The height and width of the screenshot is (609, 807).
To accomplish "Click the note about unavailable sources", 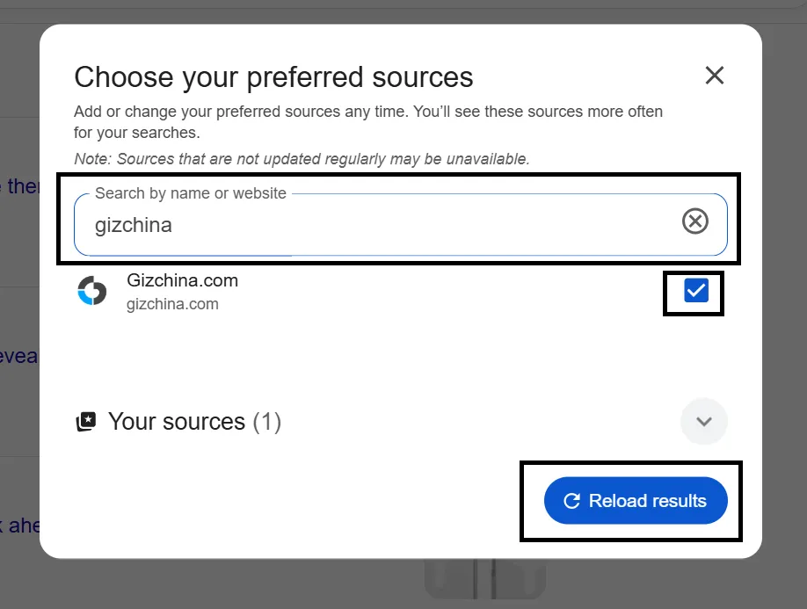I will pos(302,159).
